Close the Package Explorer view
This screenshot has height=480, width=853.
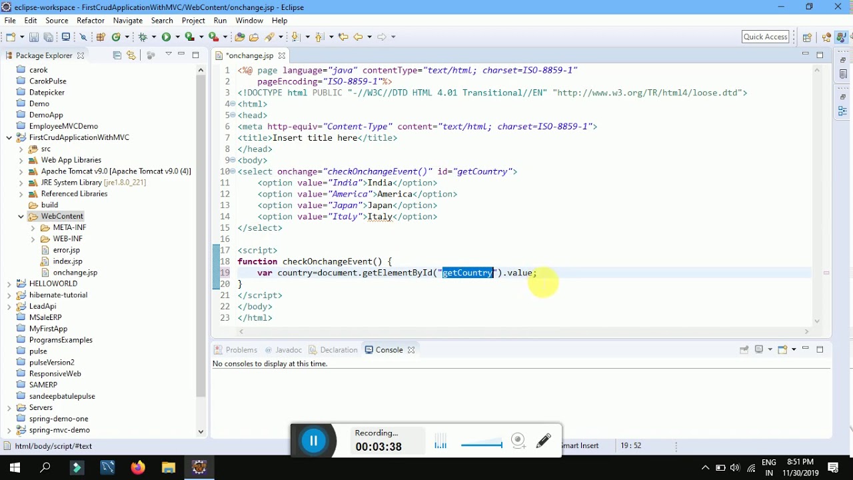click(x=81, y=55)
